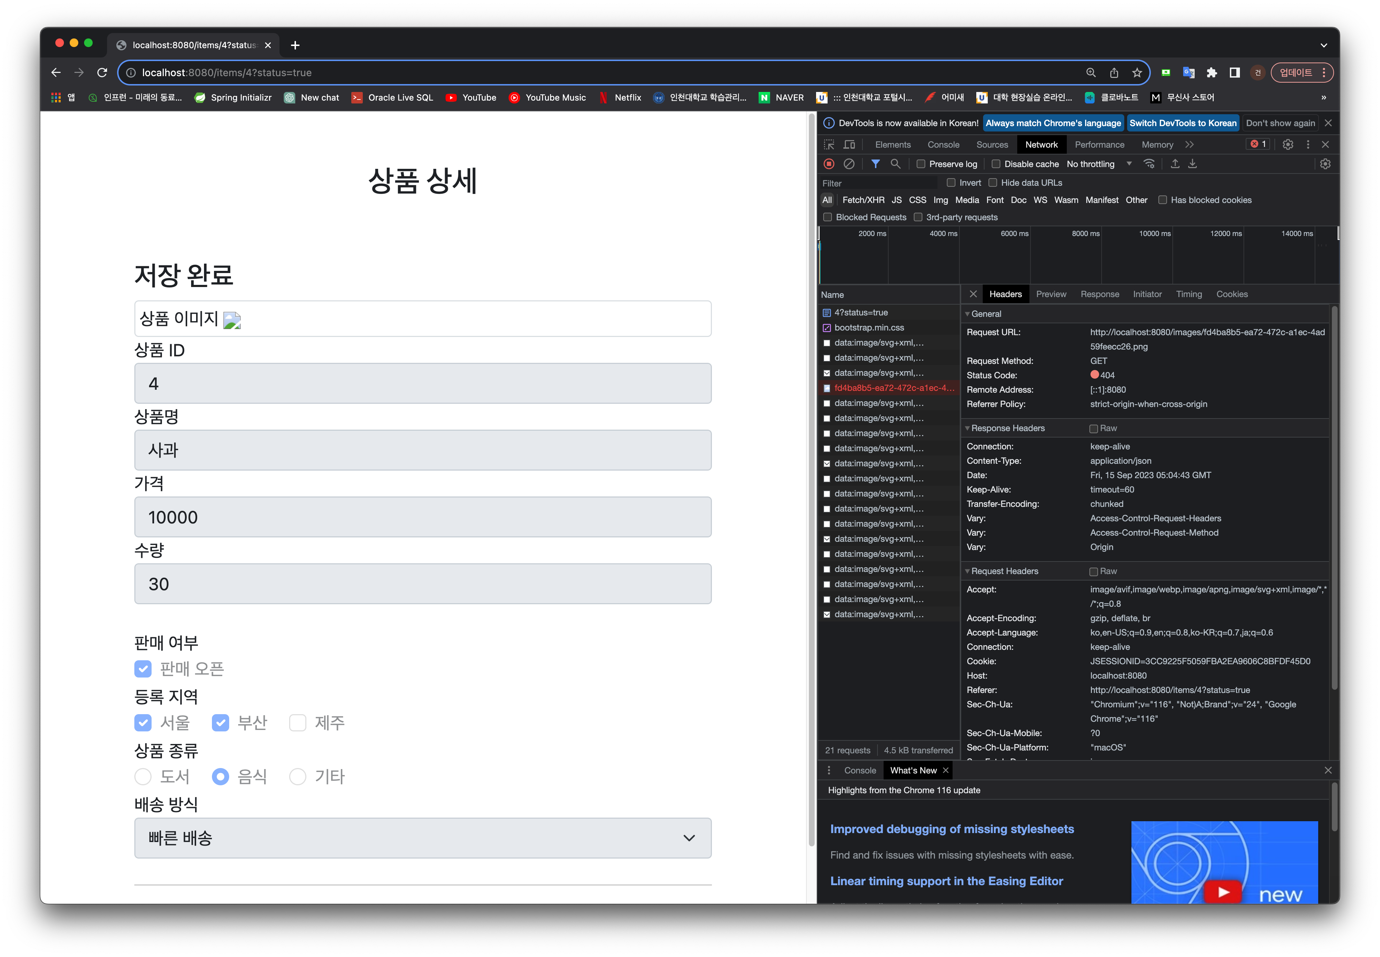Show more DevTools tabs chevron
Screen dimensions: 1380x957
[x=1189, y=144]
